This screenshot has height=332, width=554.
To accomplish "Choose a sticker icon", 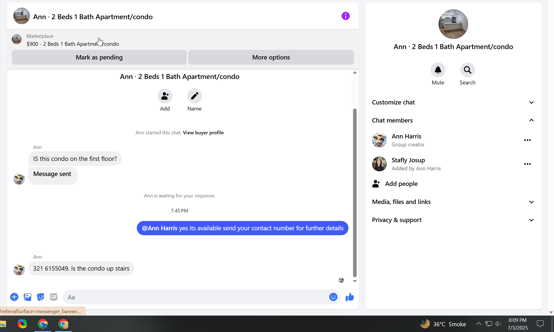I will click(x=41, y=297).
